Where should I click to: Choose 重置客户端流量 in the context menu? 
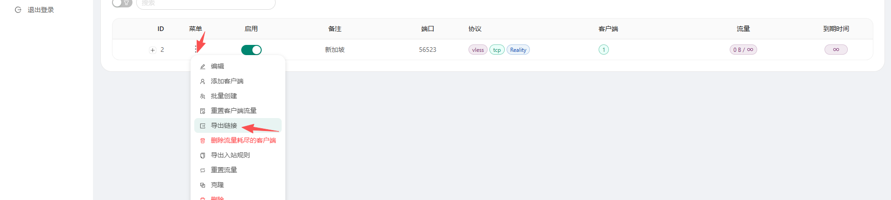coord(233,111)
